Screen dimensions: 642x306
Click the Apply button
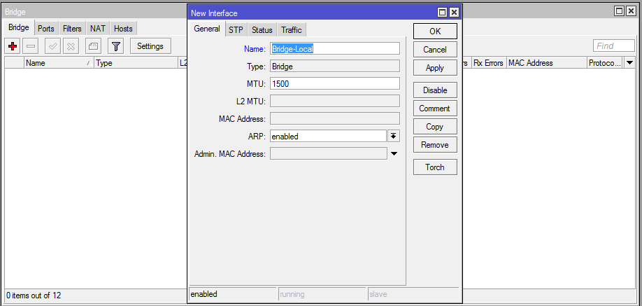pos(434,68)
